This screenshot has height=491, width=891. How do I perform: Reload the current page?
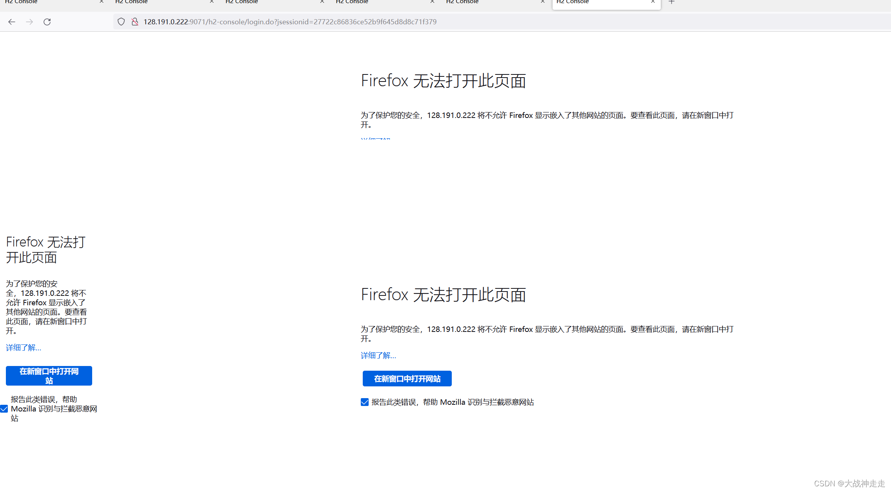(x=47, y=22)
